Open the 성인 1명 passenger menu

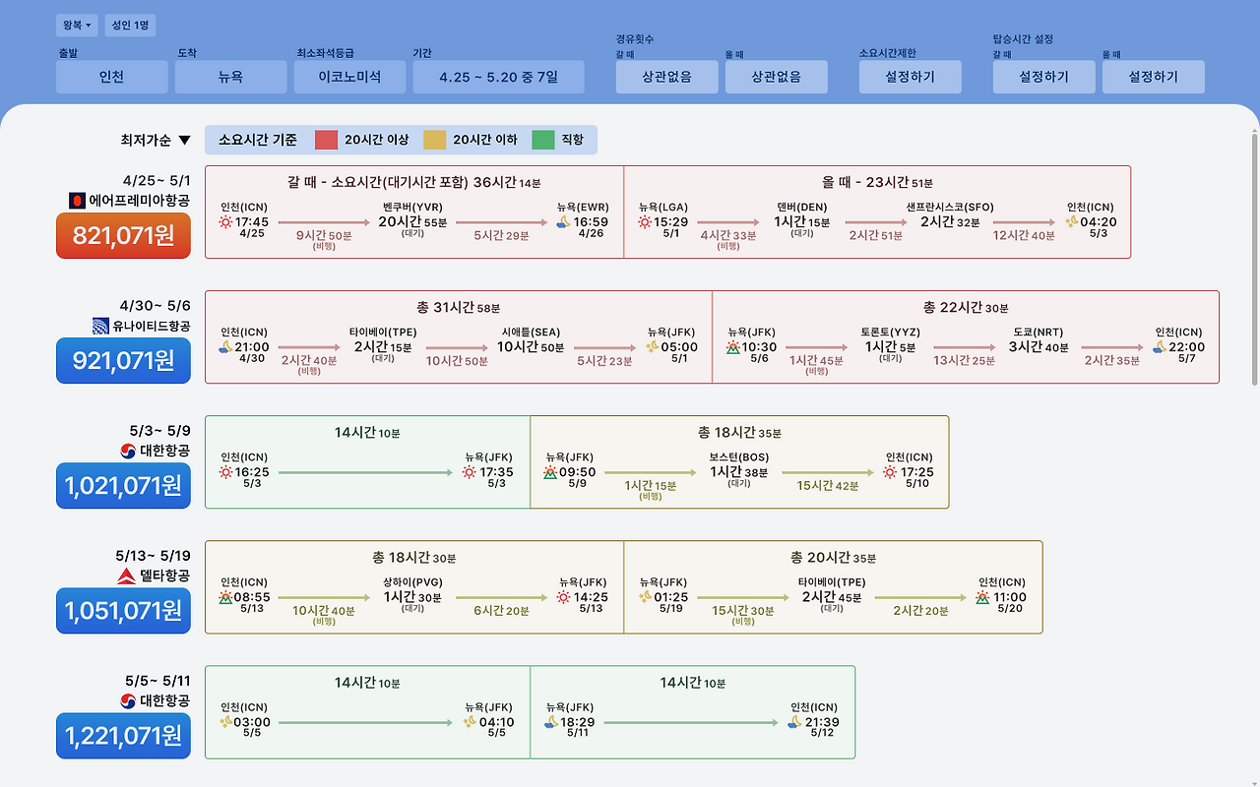130,25
